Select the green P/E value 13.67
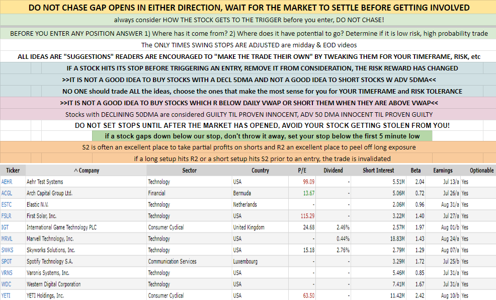The height and width of the screenshot is (300, 496). [309, 193]
